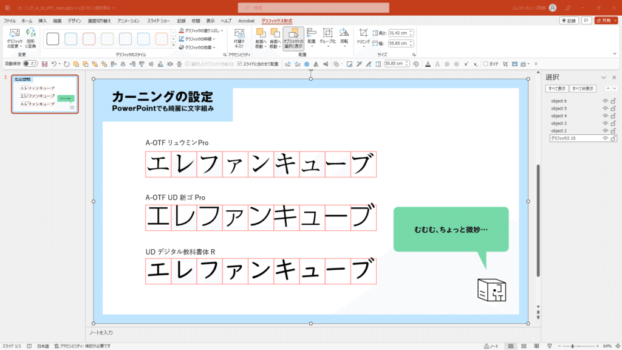
Task: Hide object 6 using its eye icon
Action: 606,101
